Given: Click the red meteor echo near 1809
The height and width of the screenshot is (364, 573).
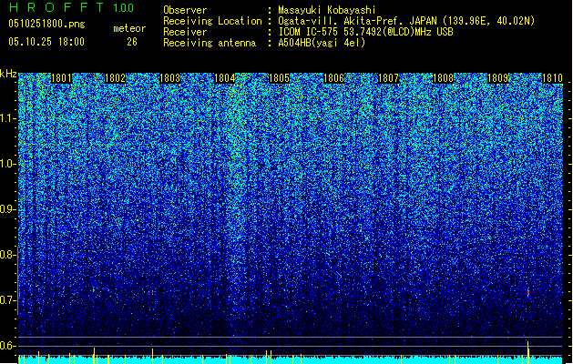Looking at the screenshot, I should (528, 292).
